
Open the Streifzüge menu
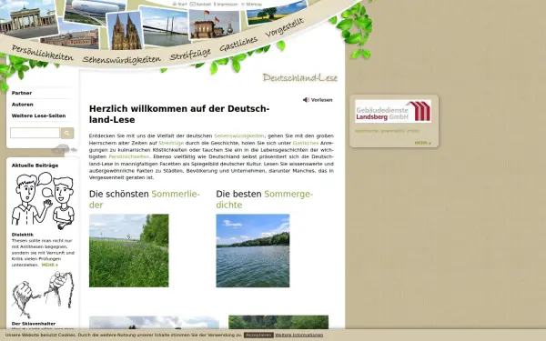[x=190, y=55]
